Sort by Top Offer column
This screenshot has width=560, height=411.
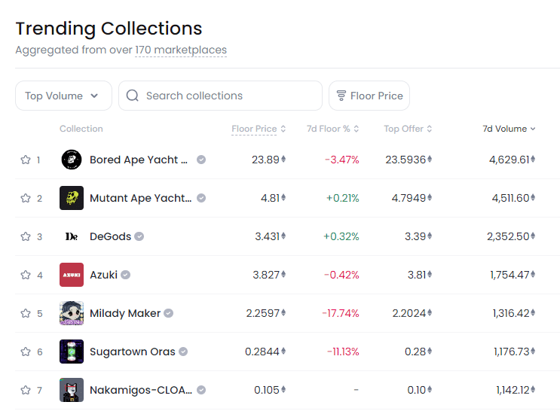408,129
